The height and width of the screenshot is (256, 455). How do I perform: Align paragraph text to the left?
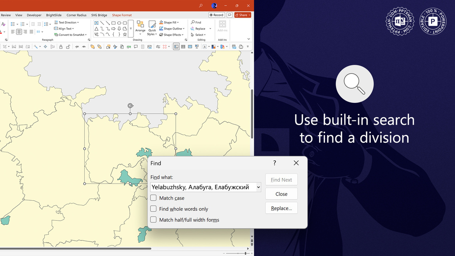coord(13,32)
